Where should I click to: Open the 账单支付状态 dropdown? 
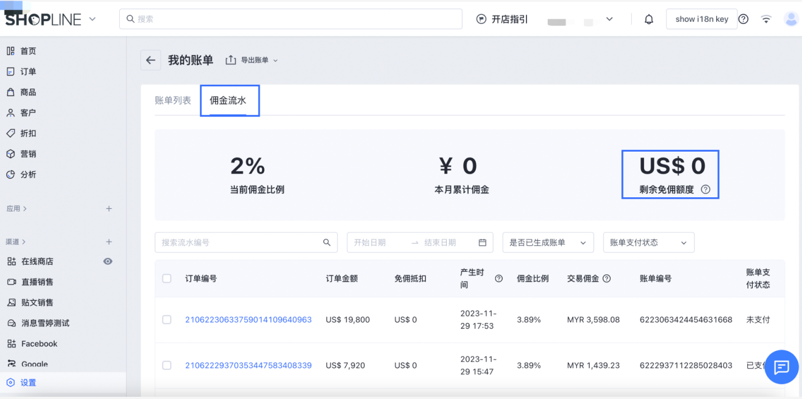click(x=648, y=242)
